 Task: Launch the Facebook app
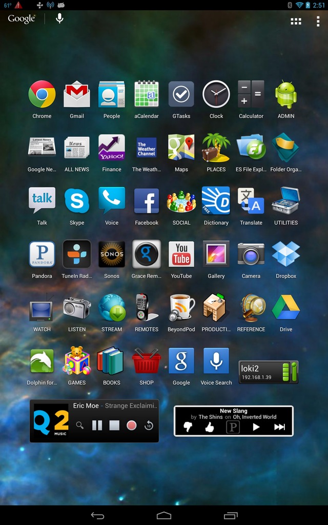146,200
